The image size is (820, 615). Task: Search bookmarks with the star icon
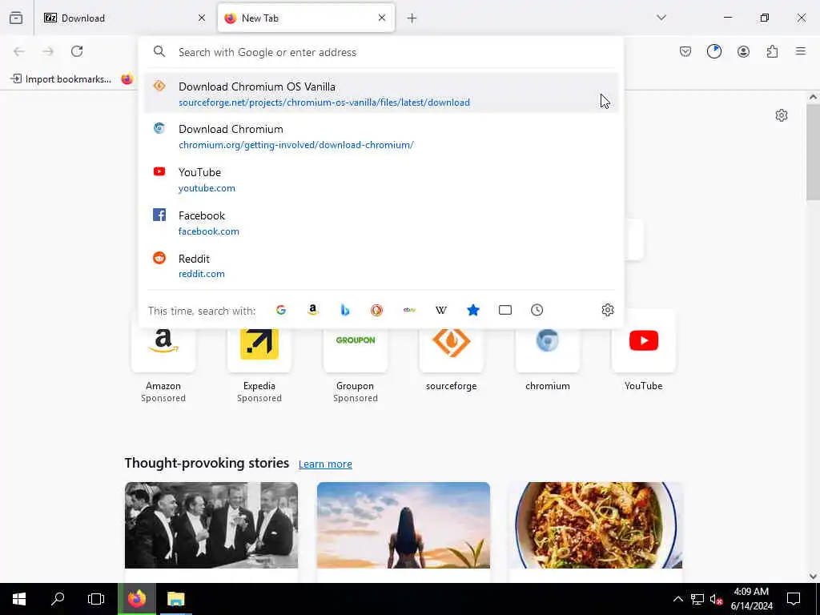tap(472, 310)
